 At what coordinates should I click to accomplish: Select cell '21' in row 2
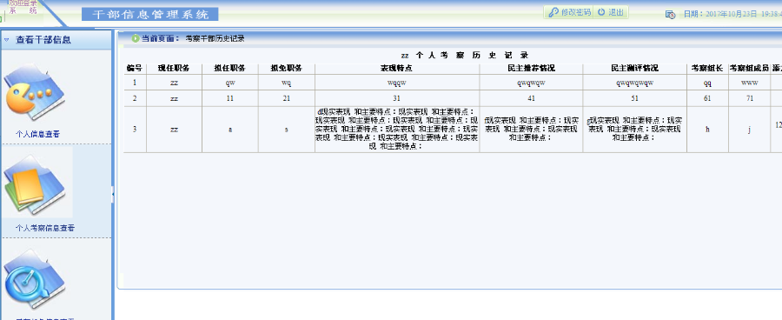coord(286,98)
